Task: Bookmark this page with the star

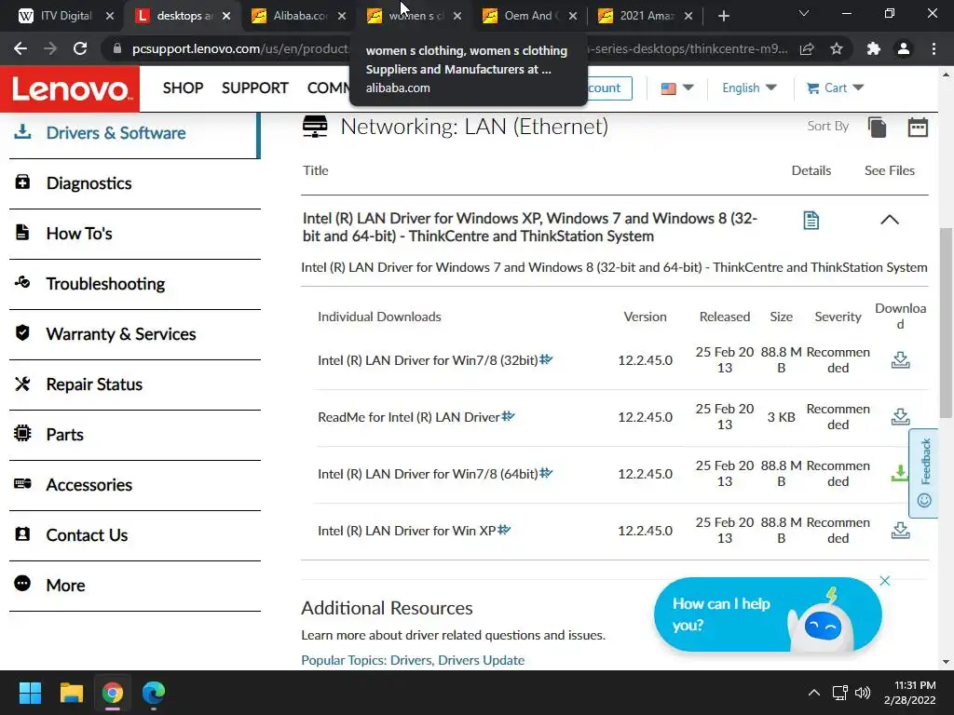Action: (837, 48)
